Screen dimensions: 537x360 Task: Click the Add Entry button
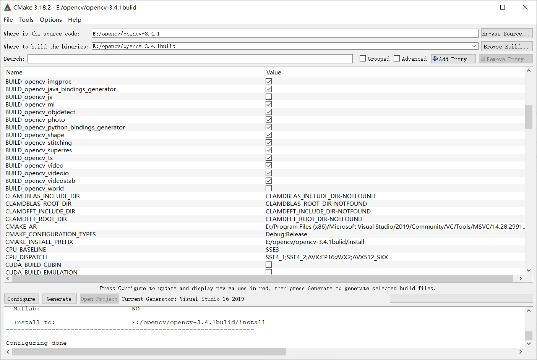tap(453, 59)
